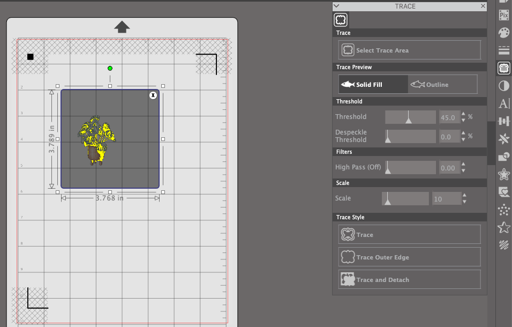Click the Trace button
The height and width of the screenshot is (327, 512).
(x=410, y=234)
